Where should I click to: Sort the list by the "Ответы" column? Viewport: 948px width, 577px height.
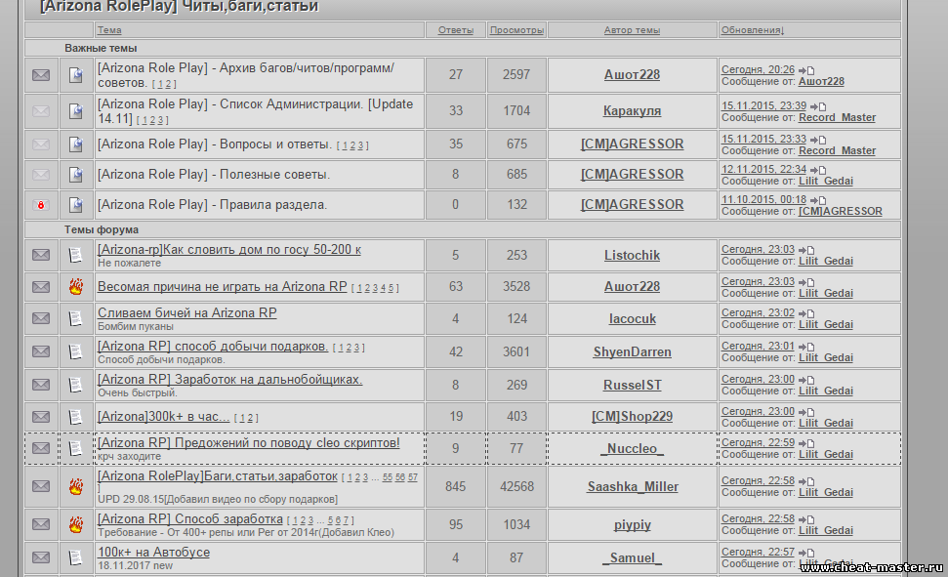coord(455,30)
